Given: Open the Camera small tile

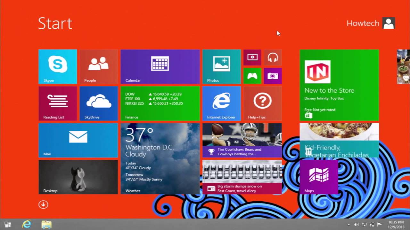Looking at the screenshot, I should [273, 76].
